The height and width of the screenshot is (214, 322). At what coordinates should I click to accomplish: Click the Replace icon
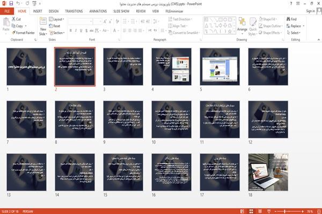pos(288,26)
